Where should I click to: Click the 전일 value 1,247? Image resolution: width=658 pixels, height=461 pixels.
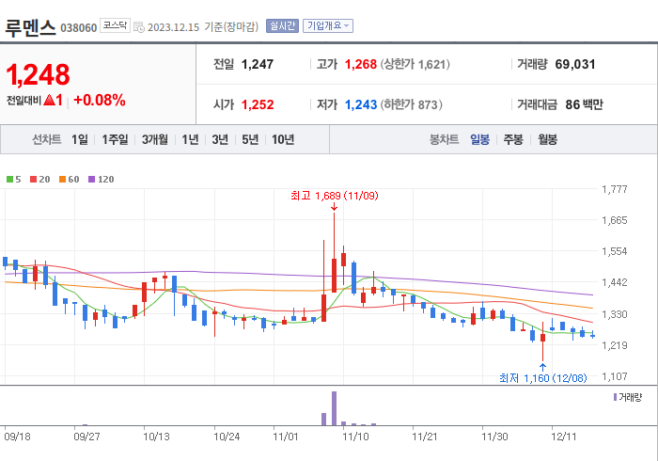tap(258, 64)
